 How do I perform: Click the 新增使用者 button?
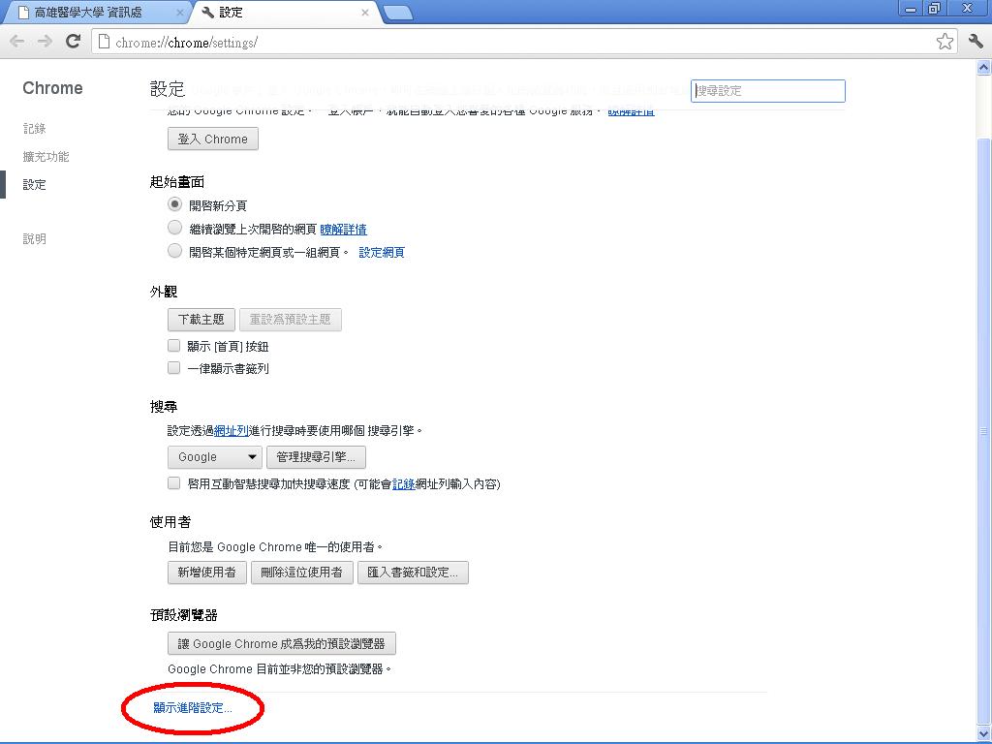[207, 573]
